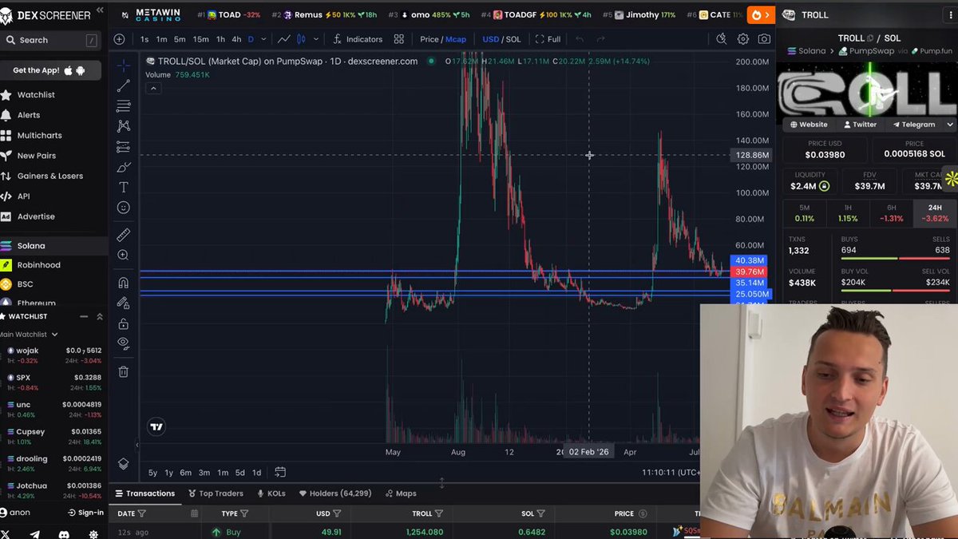
Task: Open Indicators menu
Action: click(x=358, y=39)
